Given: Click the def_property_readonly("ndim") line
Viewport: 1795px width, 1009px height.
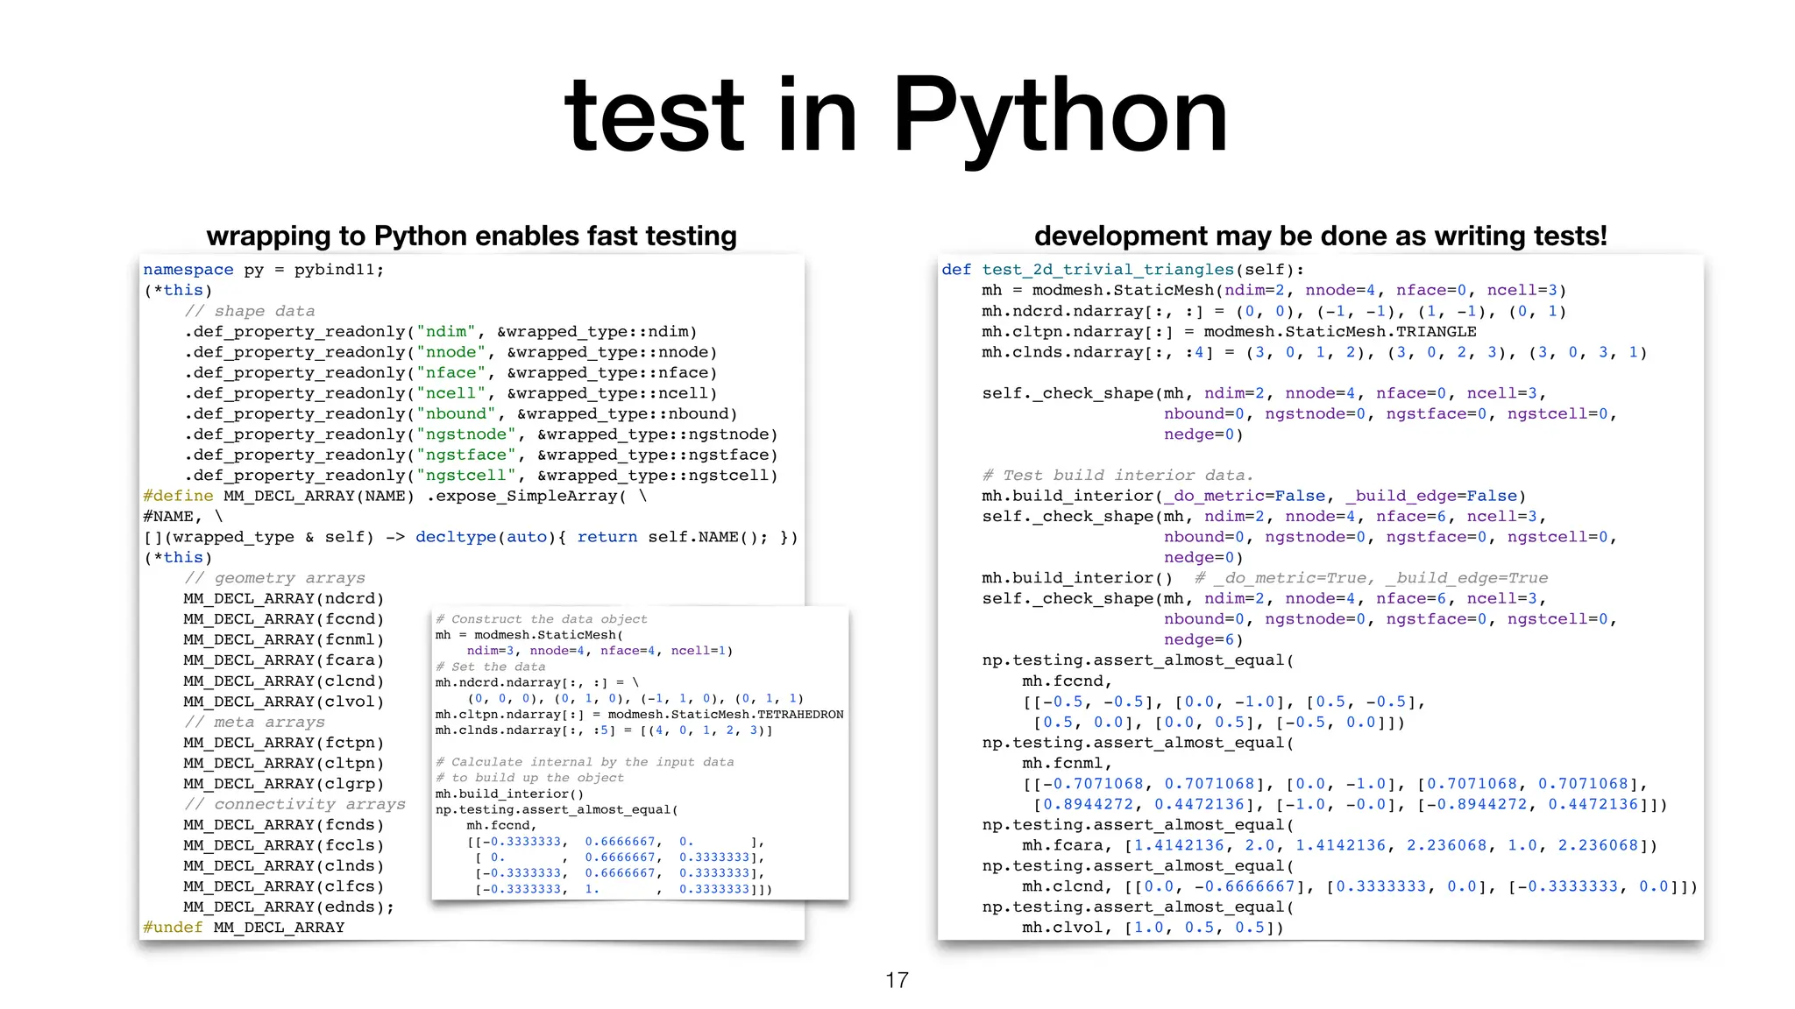Looking at the screenshot, I should [x=441, y=332].
